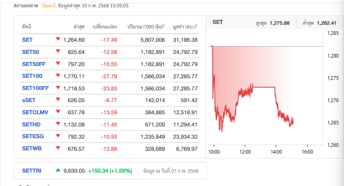344x186 pixels.
Task: Click the ดัชนี column header
Action: point(26,26)
